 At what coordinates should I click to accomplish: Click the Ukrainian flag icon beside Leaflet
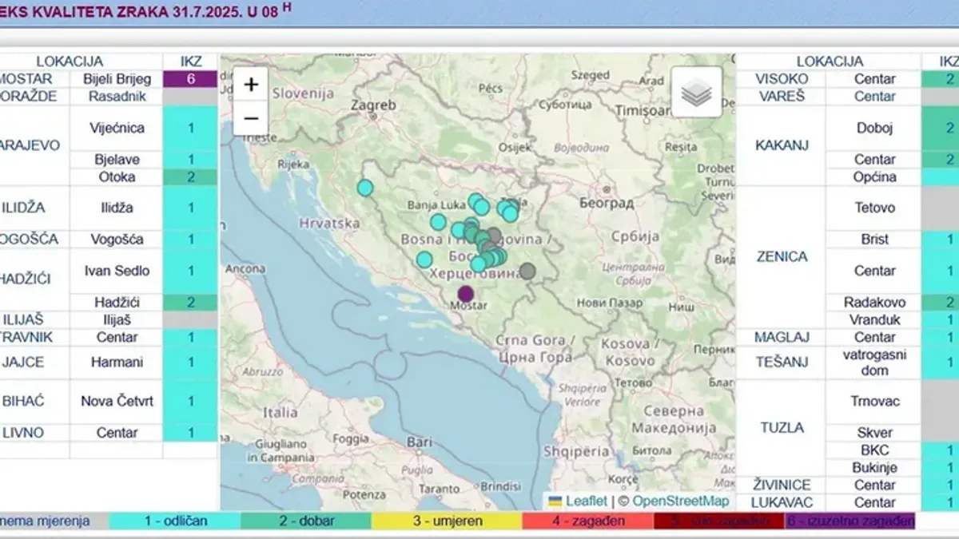coord(556,500)
